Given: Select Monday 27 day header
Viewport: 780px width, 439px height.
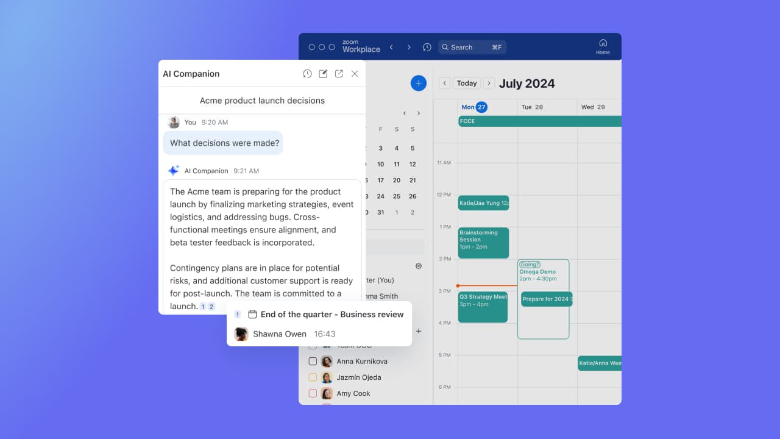Looking at the screenshot, I should 474,107.
